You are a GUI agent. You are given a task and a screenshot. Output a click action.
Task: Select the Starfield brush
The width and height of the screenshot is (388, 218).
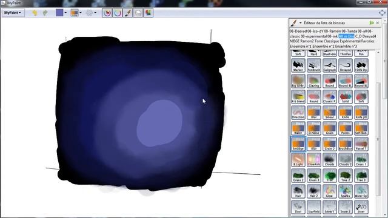pyautogui.click(x=314, y=207)
